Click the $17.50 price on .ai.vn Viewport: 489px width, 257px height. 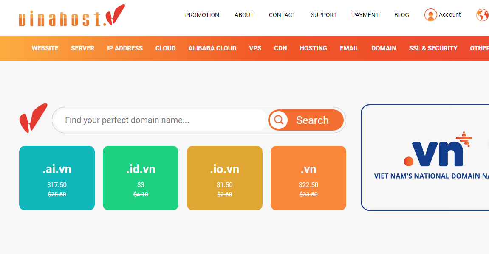point(57,185)
